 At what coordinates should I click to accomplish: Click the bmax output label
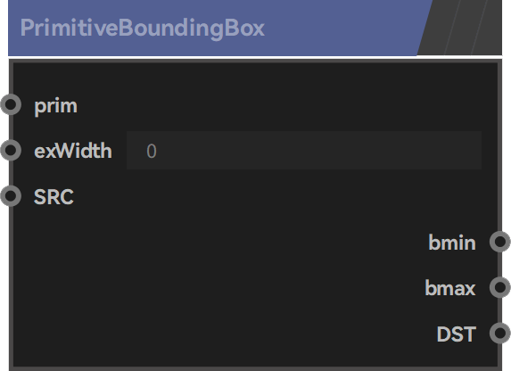tap(450, 288)
